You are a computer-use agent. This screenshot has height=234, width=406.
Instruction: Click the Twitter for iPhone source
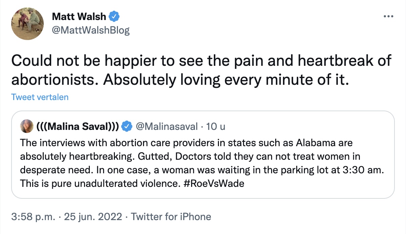coord(171,217)
